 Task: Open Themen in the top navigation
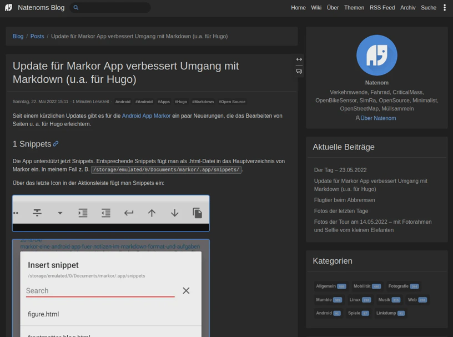point(354,8)
